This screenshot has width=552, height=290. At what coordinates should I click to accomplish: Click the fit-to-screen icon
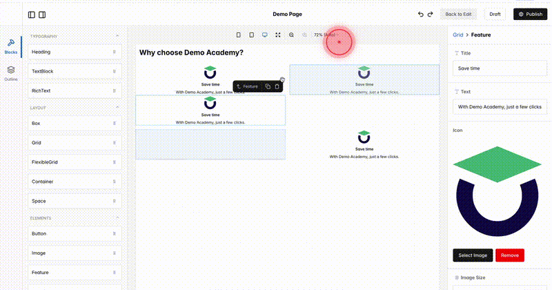pos(278,35)
